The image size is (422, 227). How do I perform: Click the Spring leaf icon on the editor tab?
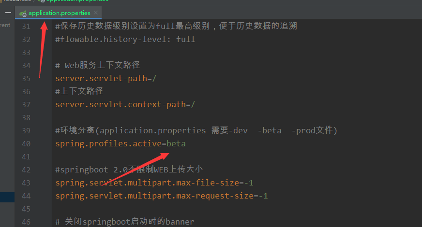pyautogui.click(x=23, y=13)
